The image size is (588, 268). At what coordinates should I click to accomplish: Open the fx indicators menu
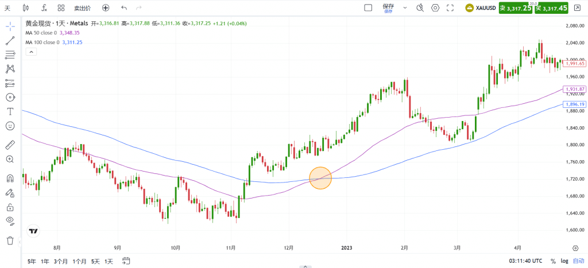pyautogui.click(x=44, y=7)
